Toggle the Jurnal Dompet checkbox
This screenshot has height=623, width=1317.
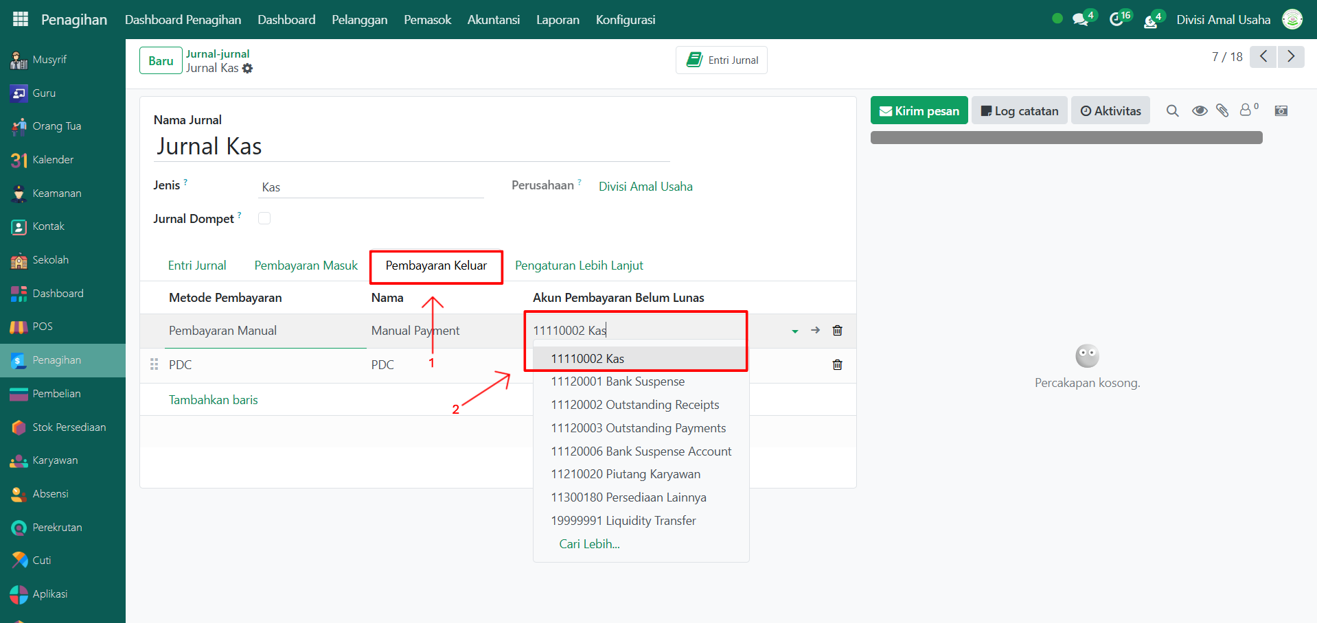[x=264, y=218]
